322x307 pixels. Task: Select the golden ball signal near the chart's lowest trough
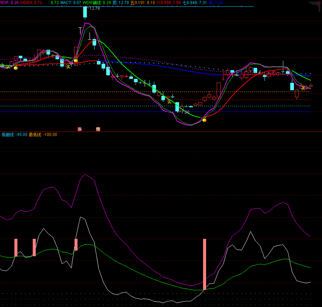point(204,120)
